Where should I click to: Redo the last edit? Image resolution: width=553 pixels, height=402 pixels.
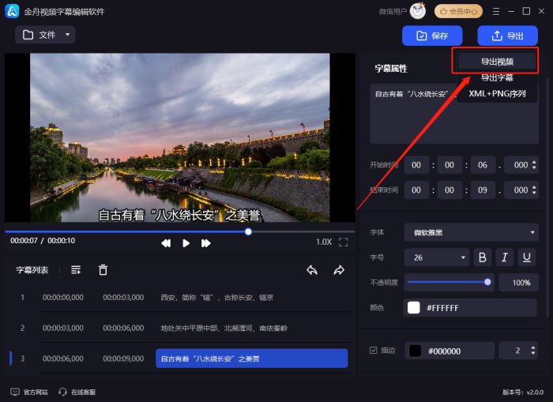click(x=339, y=270)
